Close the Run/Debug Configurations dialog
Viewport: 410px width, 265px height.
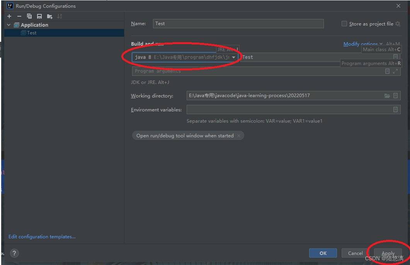pyautogui.click(x=398, y=6)
